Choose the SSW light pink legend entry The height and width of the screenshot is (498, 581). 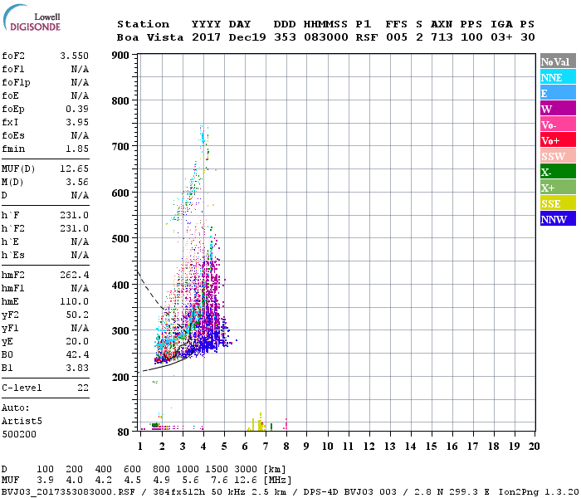tap(557, 156)
